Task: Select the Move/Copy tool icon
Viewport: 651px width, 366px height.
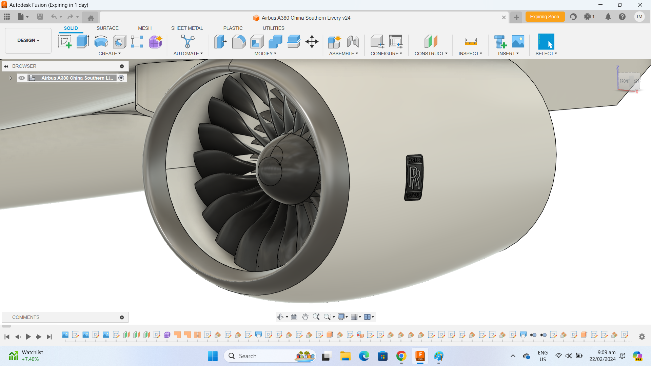Action: coord(312,42)
